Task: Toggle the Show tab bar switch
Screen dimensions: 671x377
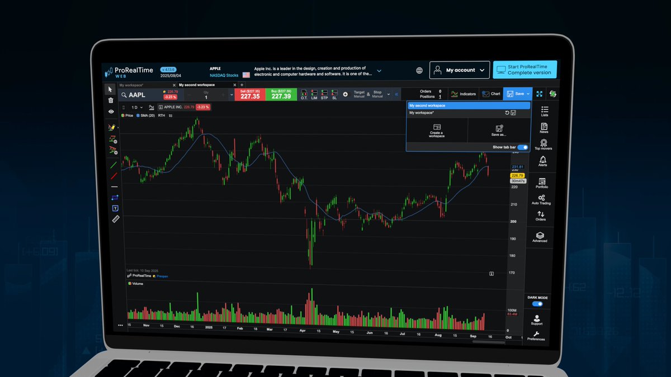Action: [523, 147]
